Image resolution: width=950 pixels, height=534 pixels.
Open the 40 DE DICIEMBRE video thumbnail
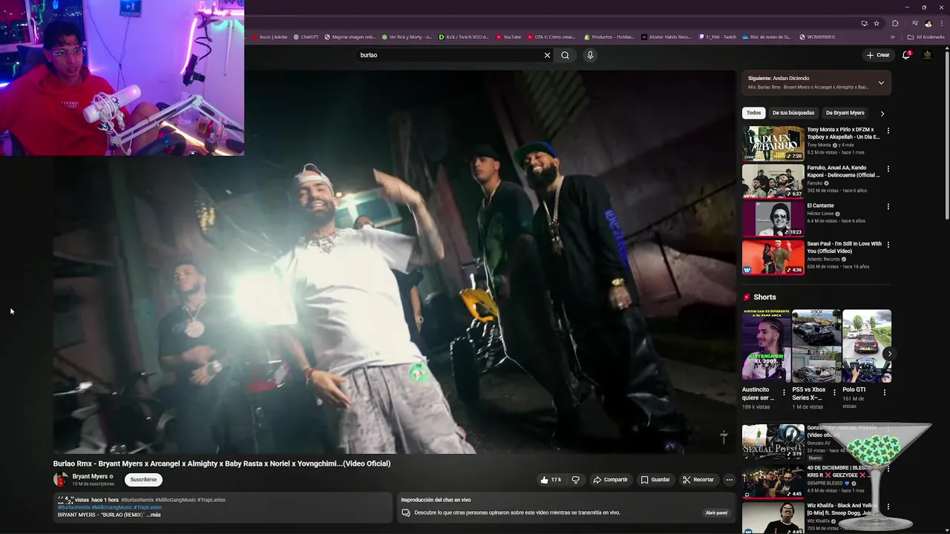pos(773,481)
